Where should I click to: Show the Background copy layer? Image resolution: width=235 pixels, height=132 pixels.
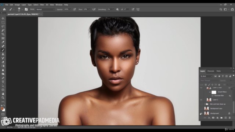(201, 109)
